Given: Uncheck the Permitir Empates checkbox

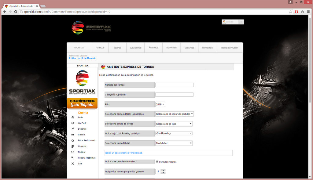Looking at the screenshot, I should tap(157, 162).
